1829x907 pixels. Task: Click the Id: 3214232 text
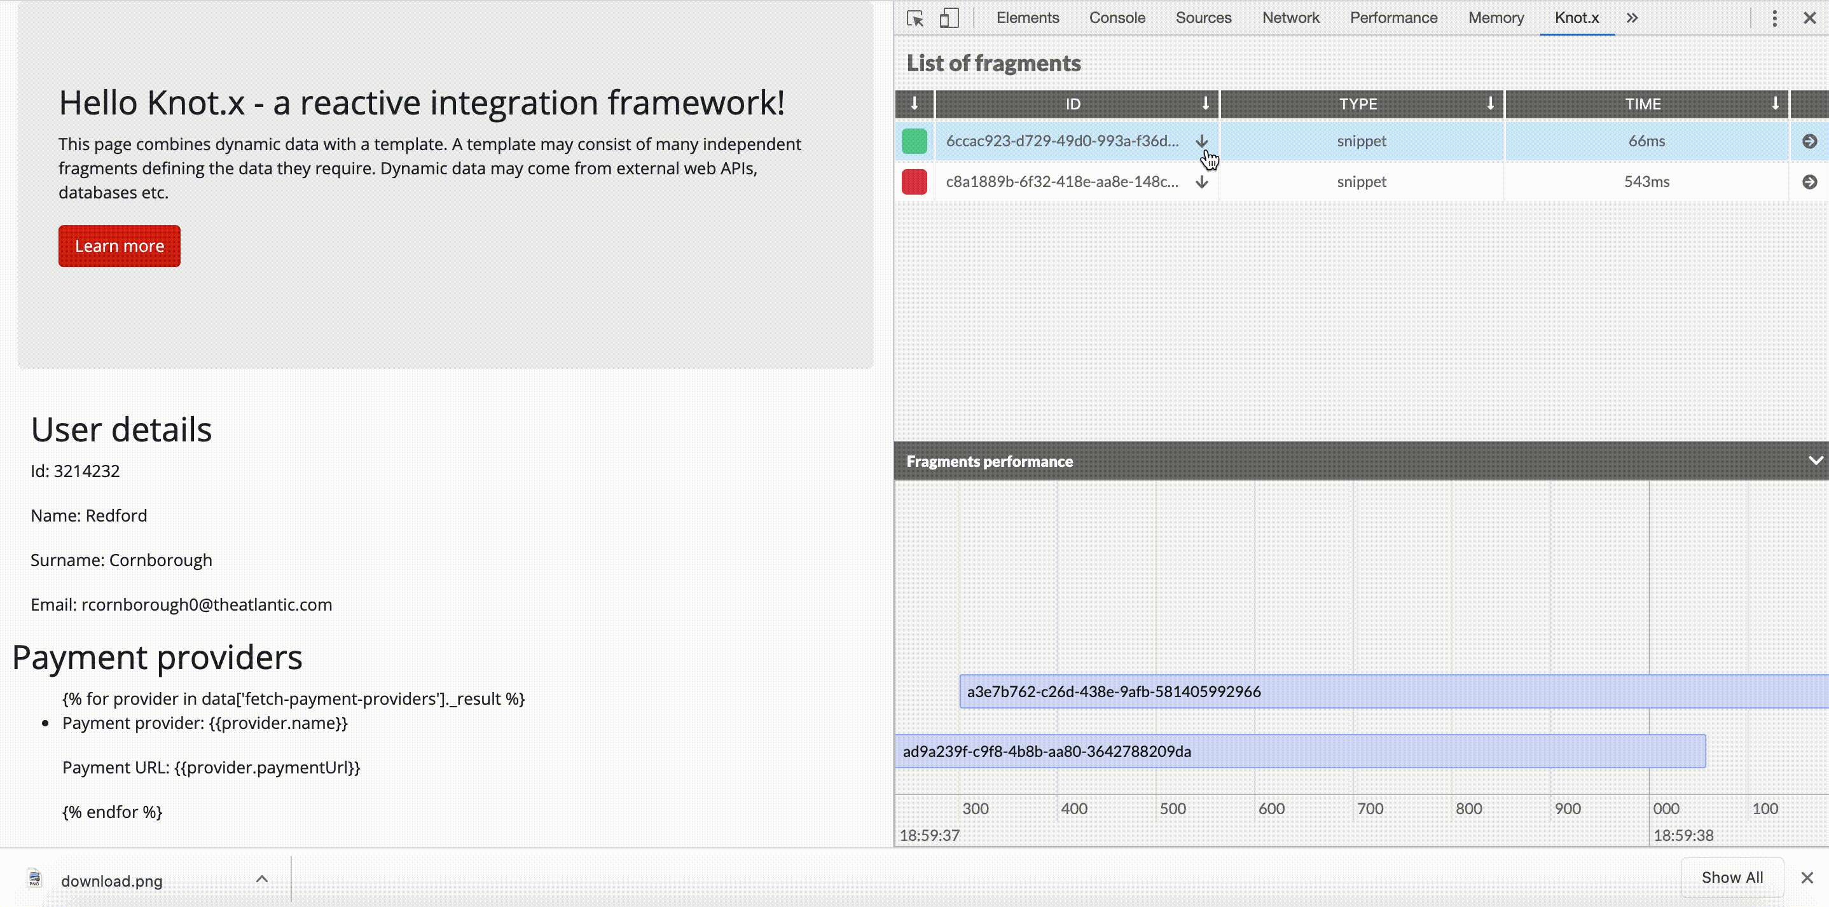[x=75, y=471]
